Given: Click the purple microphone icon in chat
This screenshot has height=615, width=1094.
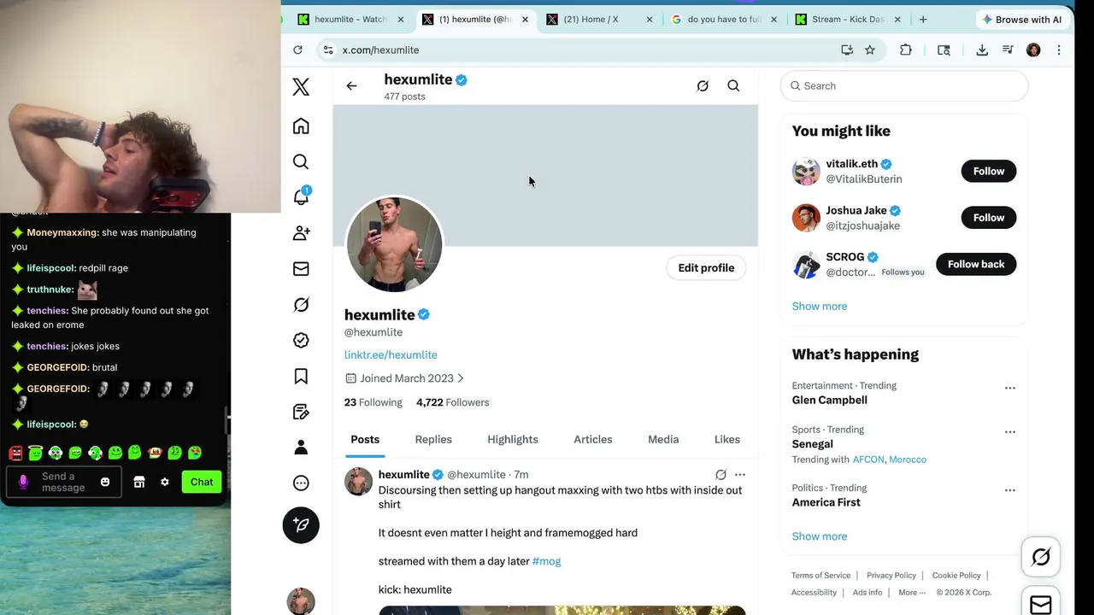Looking at the screenshot, I should click(23, 482).
